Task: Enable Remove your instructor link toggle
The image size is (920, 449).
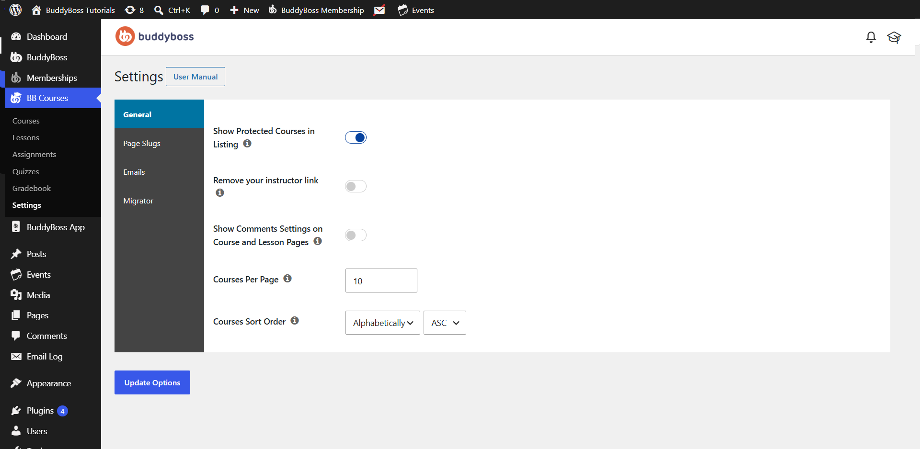Action: 356,186
